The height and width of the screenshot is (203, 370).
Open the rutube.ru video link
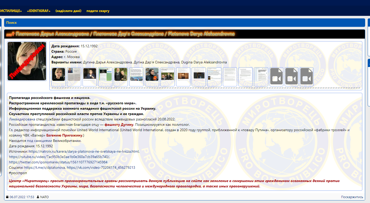[x=59, y=157]
